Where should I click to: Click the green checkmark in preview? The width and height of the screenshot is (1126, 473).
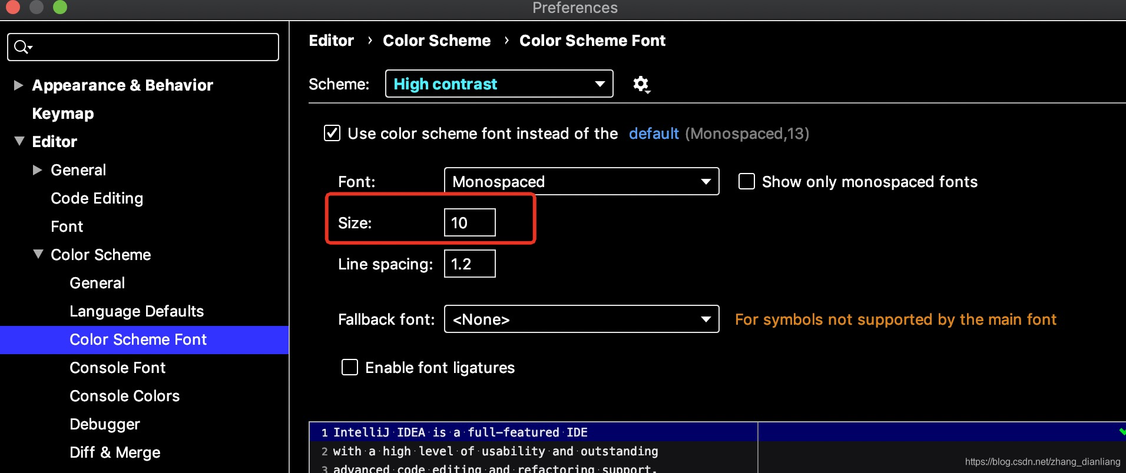[1122, 432]
